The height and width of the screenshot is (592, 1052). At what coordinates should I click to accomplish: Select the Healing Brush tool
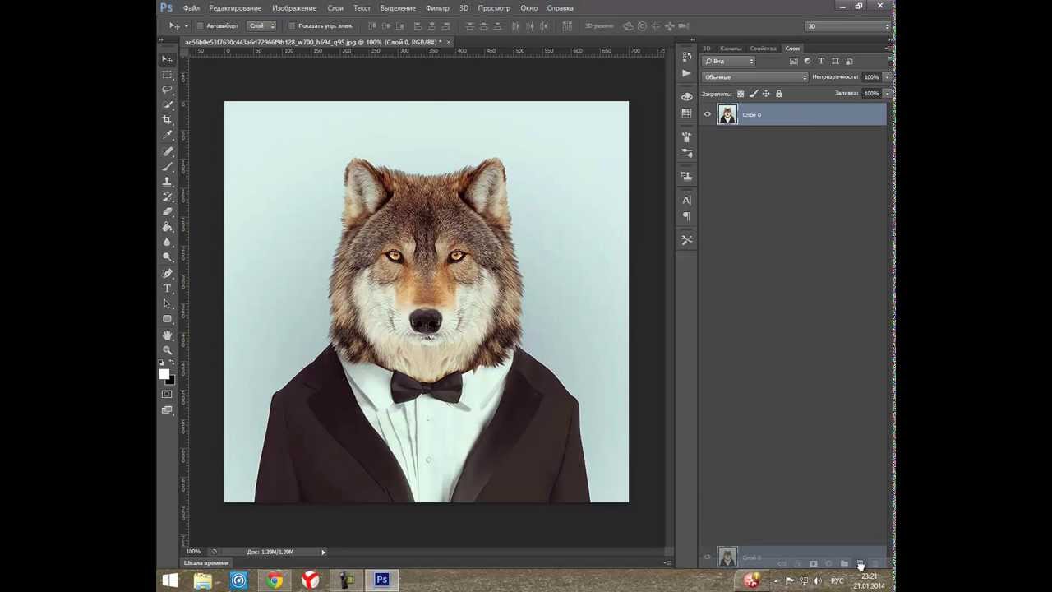(x=167, y=151)
